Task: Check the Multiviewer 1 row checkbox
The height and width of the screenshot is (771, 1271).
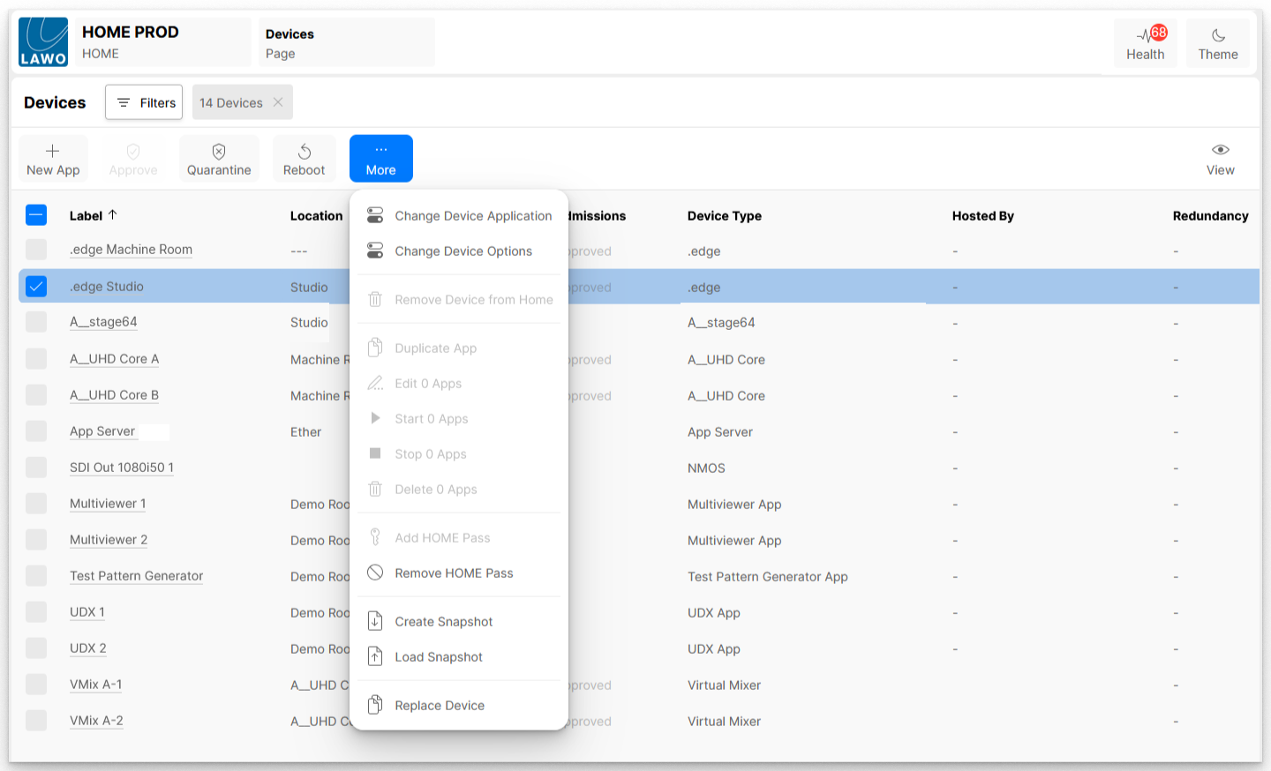Action: click(36, 504)
